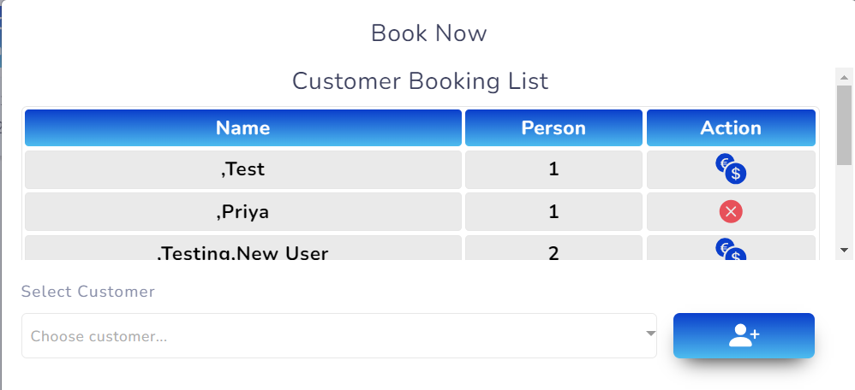The height and width of the screenshot is (390, 855).
Task: Click the scrollbar down arrow
Action: 844,250
